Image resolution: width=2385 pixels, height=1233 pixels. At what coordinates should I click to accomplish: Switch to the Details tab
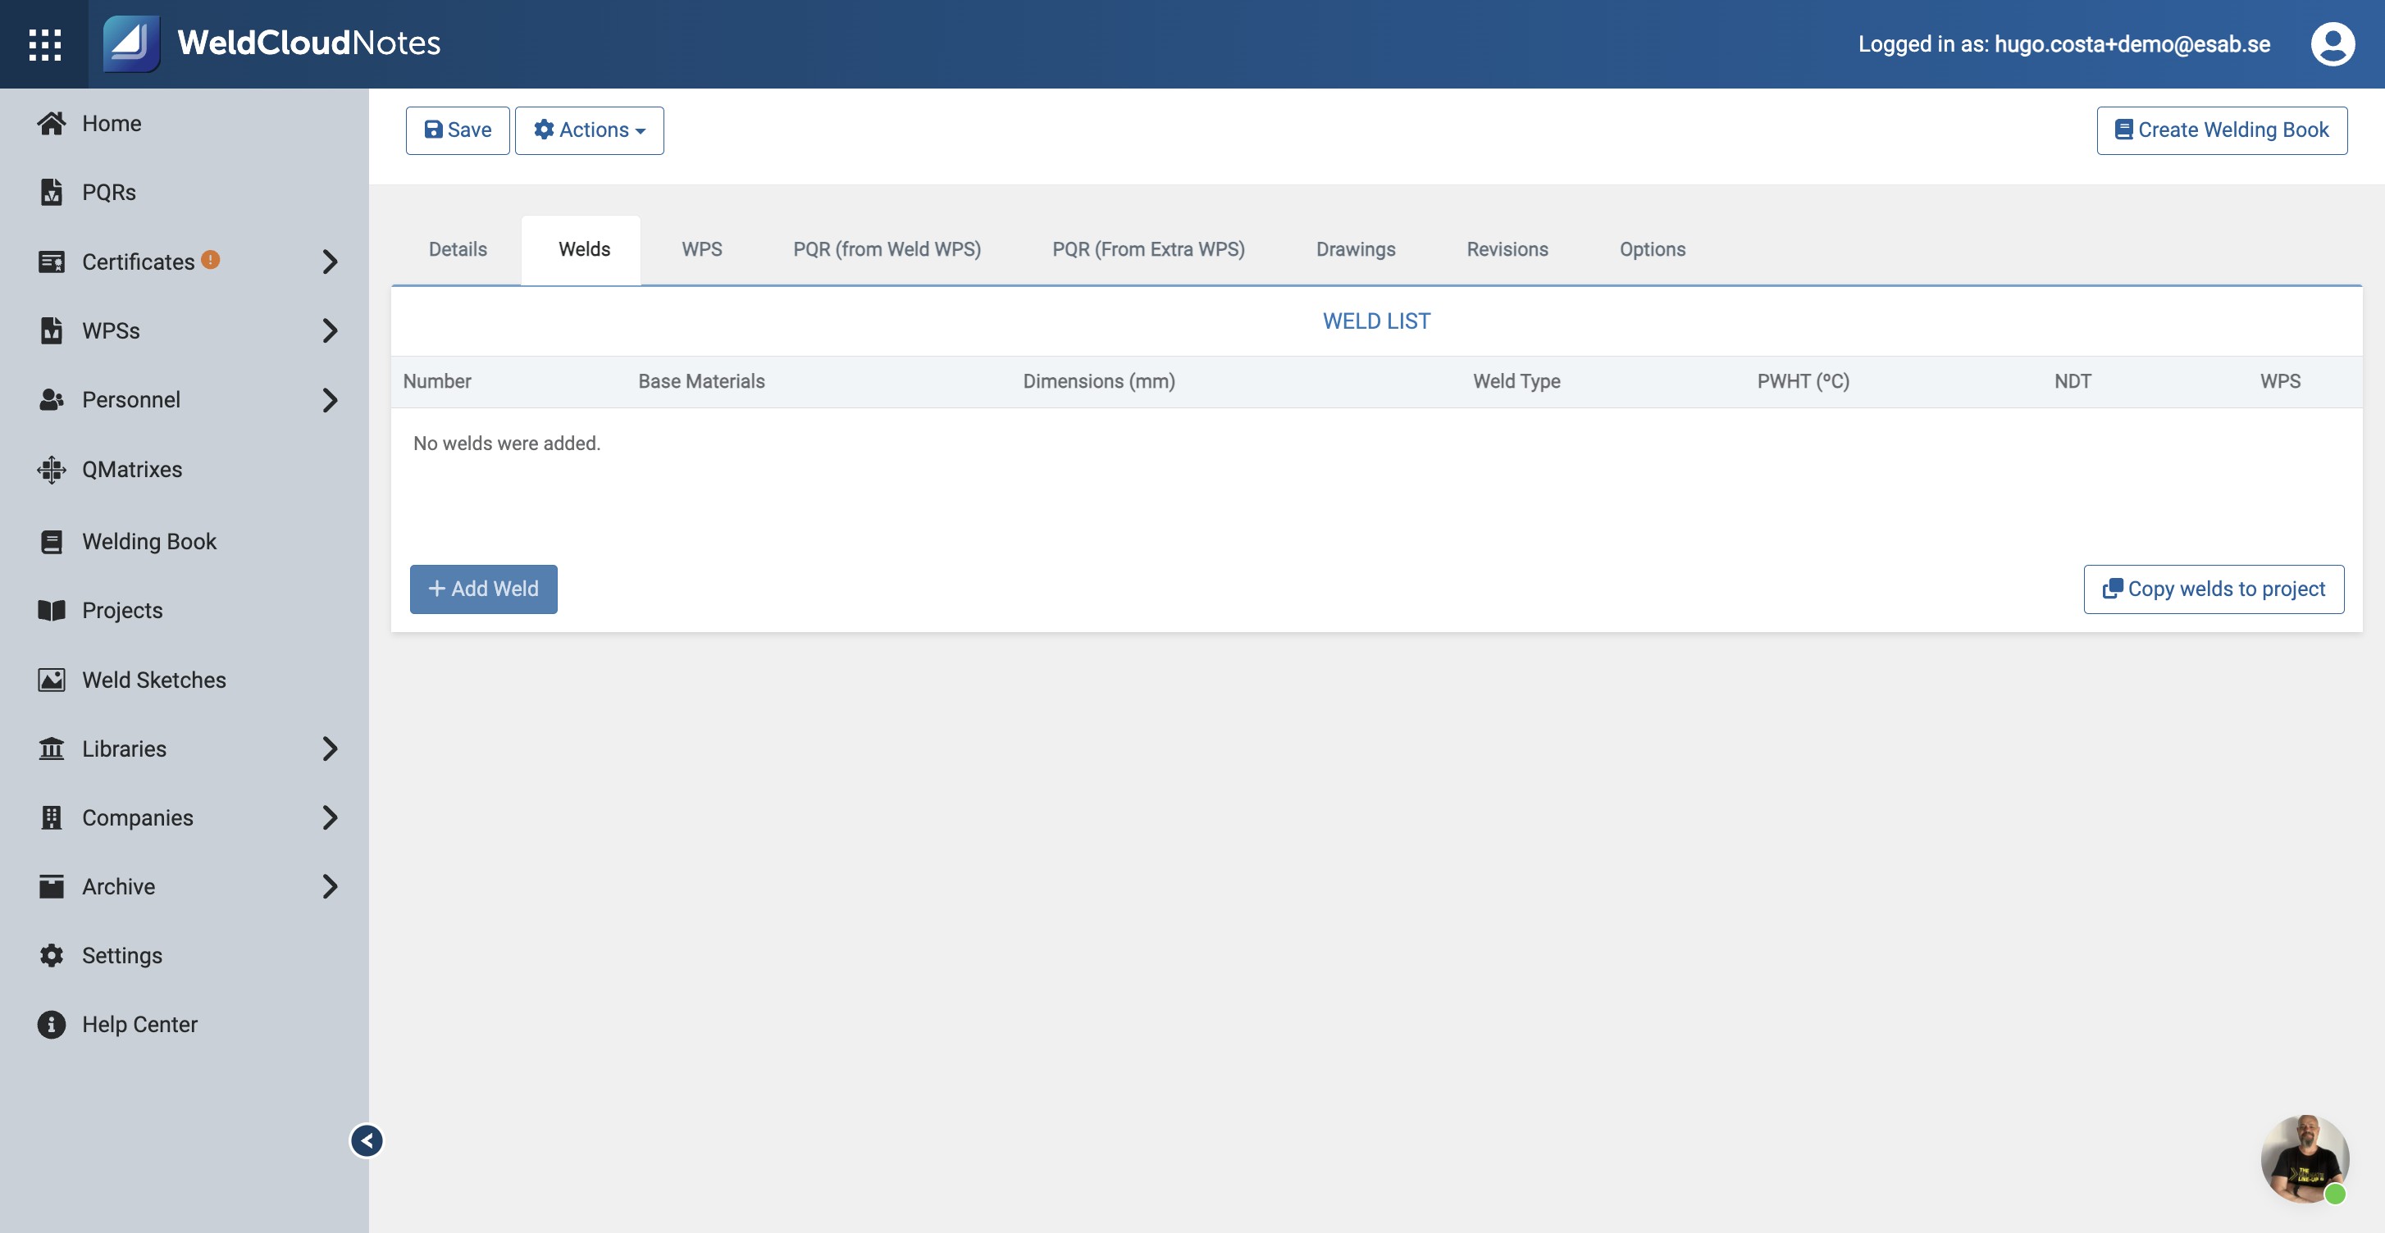[x=458, y=250]
